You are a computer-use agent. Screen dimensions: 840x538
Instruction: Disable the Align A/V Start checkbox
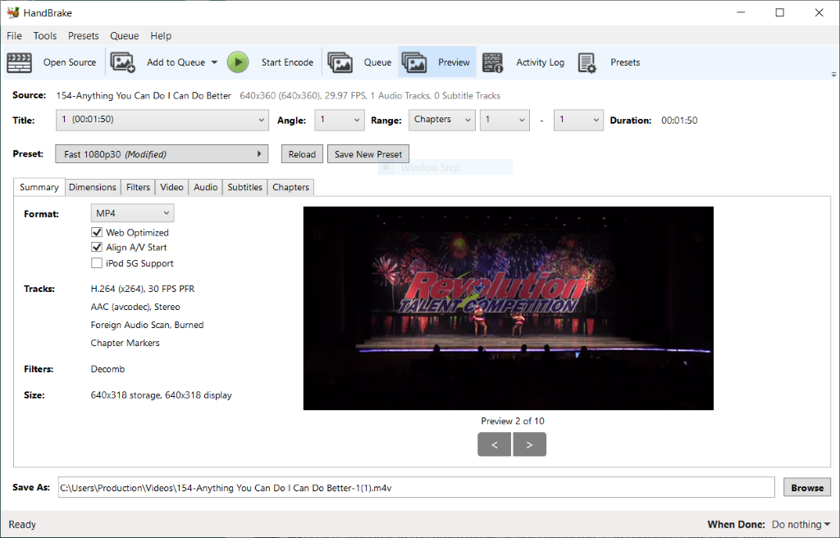97,248
